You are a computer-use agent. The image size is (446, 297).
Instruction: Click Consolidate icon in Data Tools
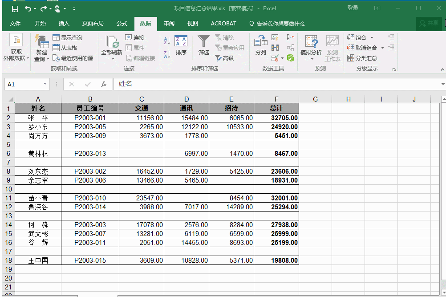[291, 37]
